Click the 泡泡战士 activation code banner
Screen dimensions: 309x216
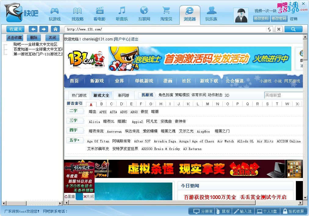coord(199,59)
